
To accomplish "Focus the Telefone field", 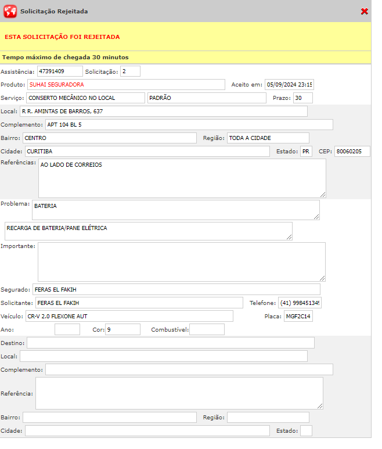I will (300, 303).
